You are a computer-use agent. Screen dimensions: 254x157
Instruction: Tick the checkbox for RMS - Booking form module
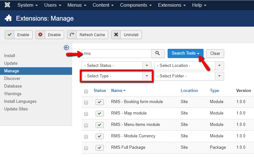86,102
